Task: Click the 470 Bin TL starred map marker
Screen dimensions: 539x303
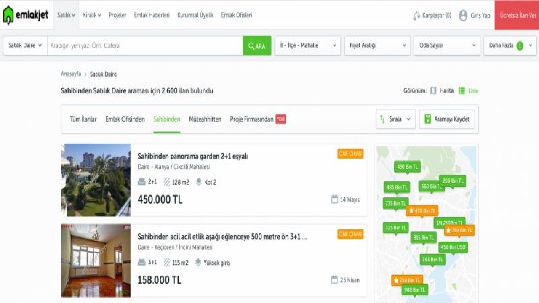Action: click(422, 210)
